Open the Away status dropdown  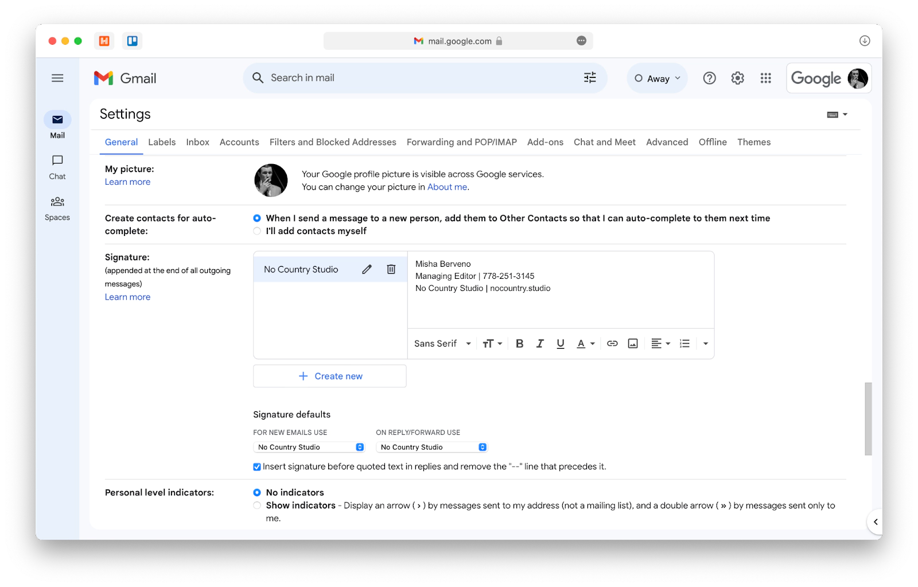coord(658,78)
